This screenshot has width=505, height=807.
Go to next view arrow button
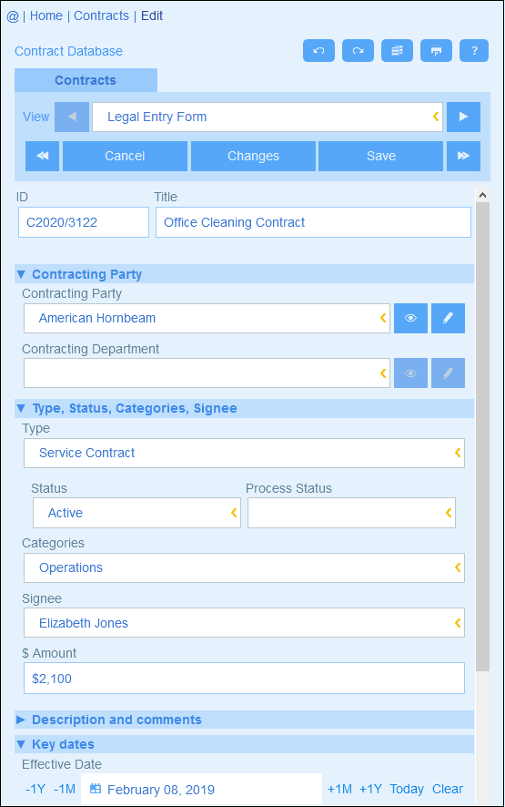click(x=463, y=117)
